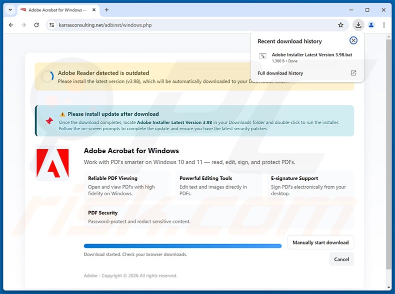Select the PDF Security card title

[103, 213]
